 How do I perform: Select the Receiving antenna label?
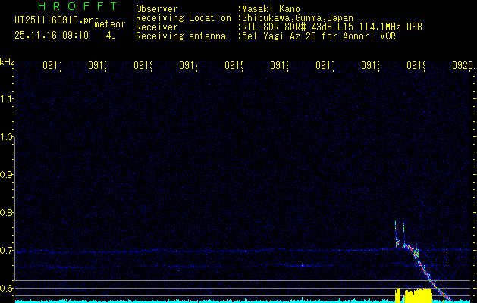[180, 36]
